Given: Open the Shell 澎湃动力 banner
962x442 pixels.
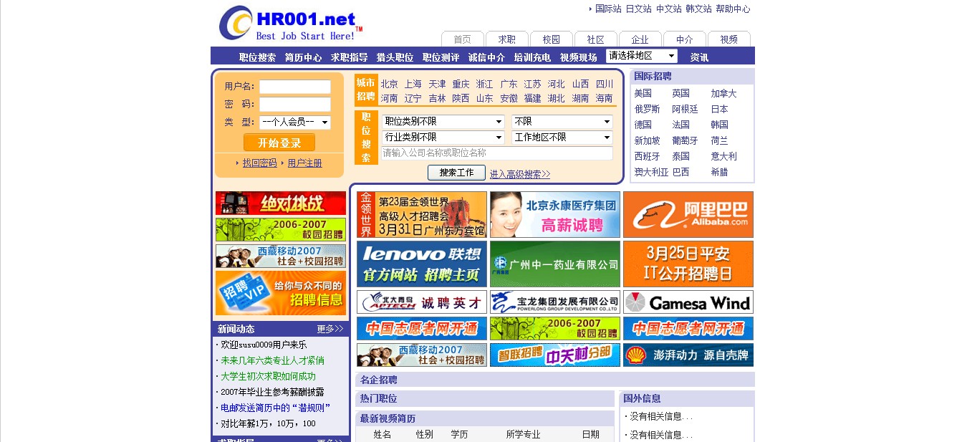Looking at the screenshot, I should (688, 355).
